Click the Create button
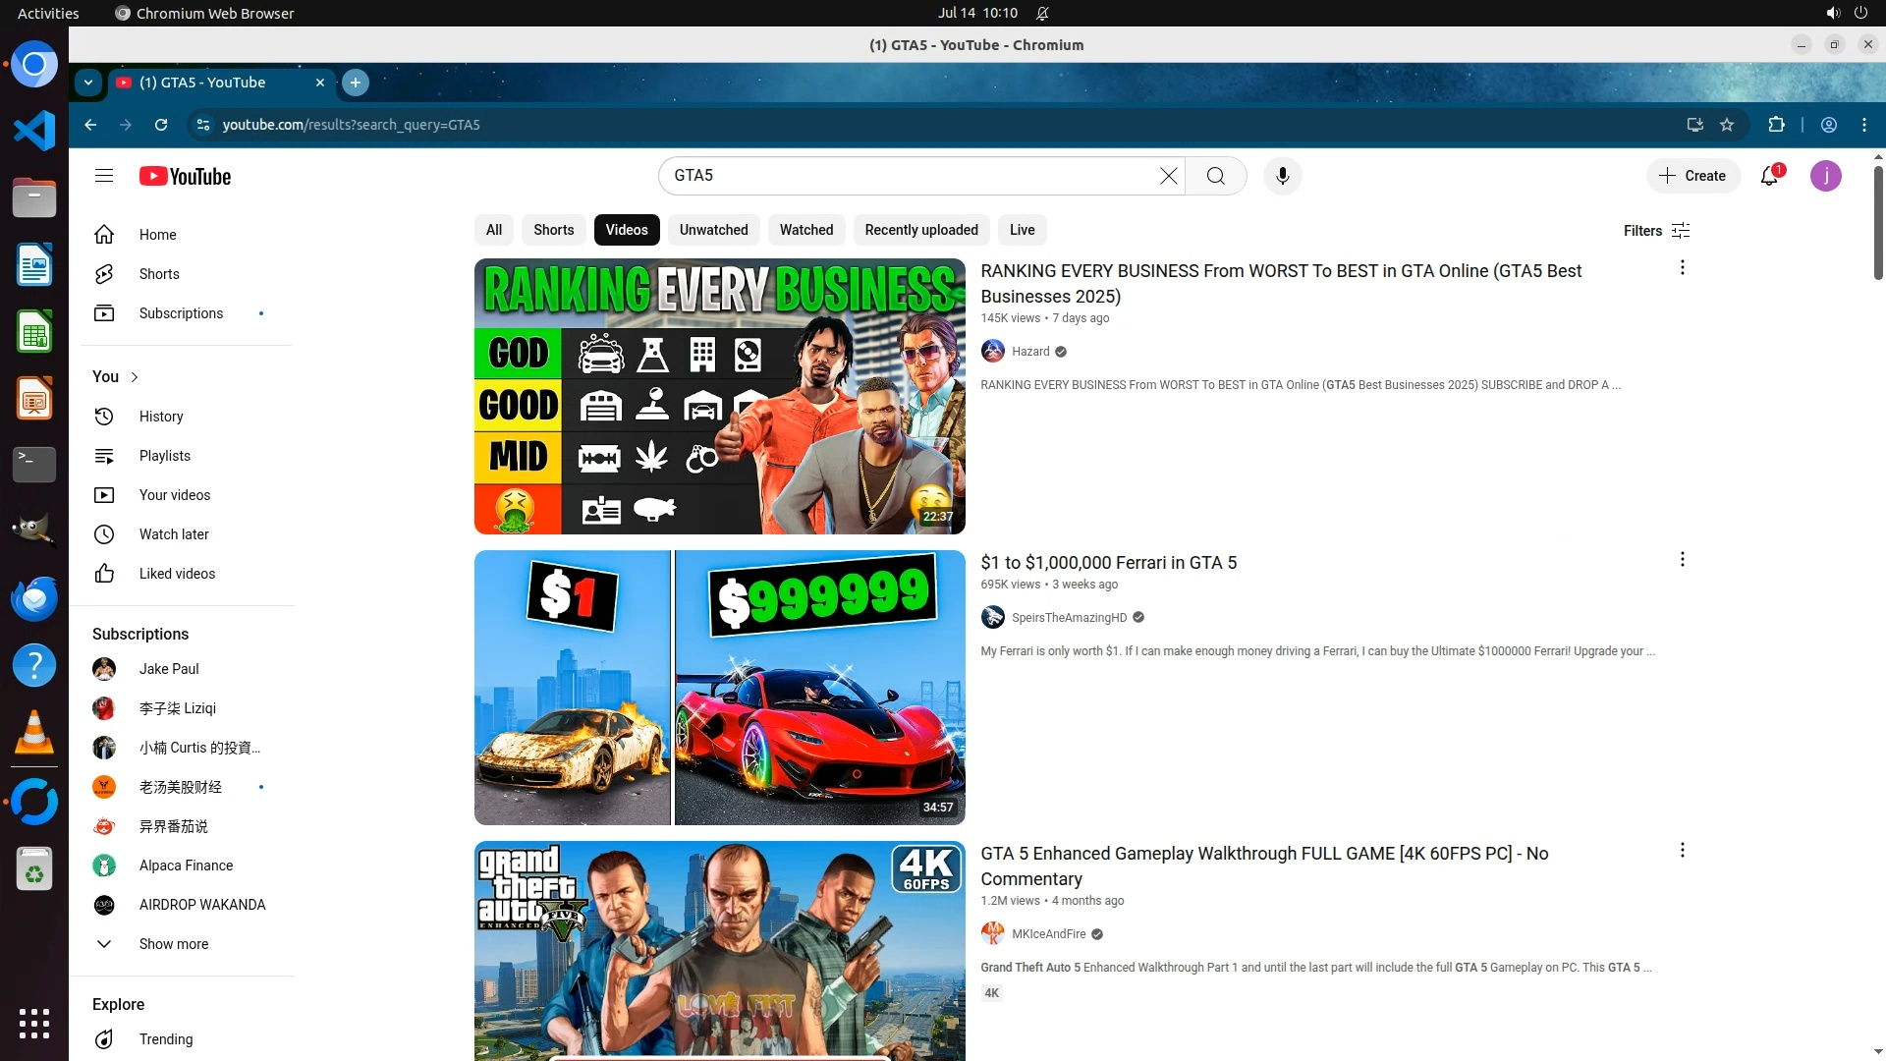Screen dimensions: 1886x1061 (1692, 176)
